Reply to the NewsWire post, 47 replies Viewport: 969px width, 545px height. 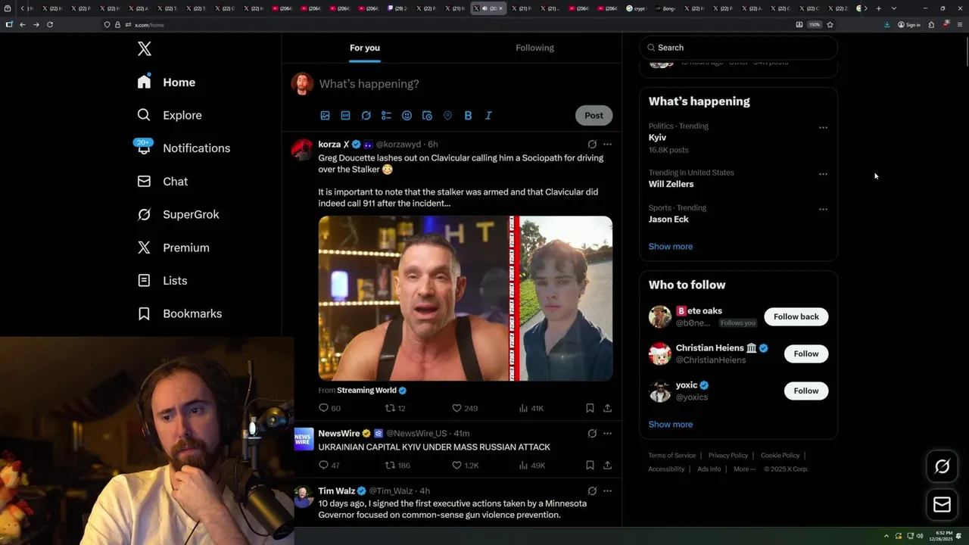[329, 466]
